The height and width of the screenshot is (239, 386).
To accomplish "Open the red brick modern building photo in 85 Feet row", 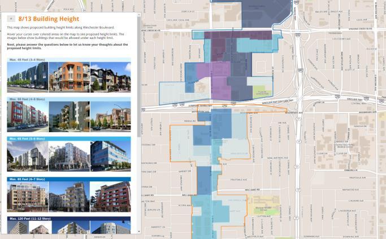I will tap(111, 197).
